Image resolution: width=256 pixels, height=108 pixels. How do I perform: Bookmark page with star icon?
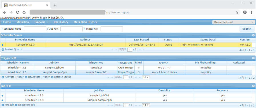pyautogui.click(x=237, y=12)
